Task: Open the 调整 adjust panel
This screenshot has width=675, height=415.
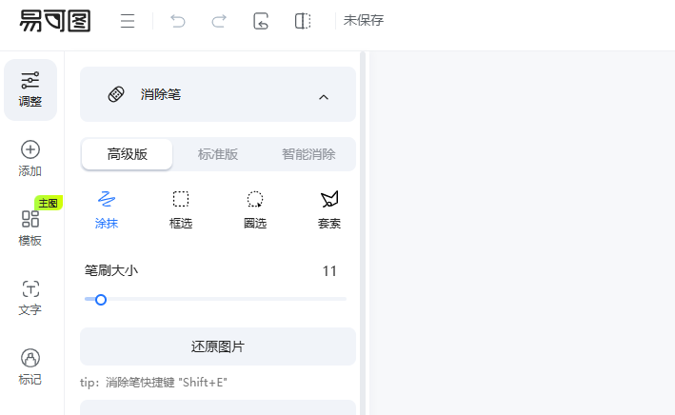Action: [30, 89]
